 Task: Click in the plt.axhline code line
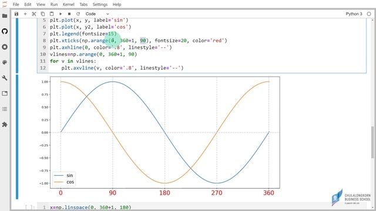coord(111,47)
